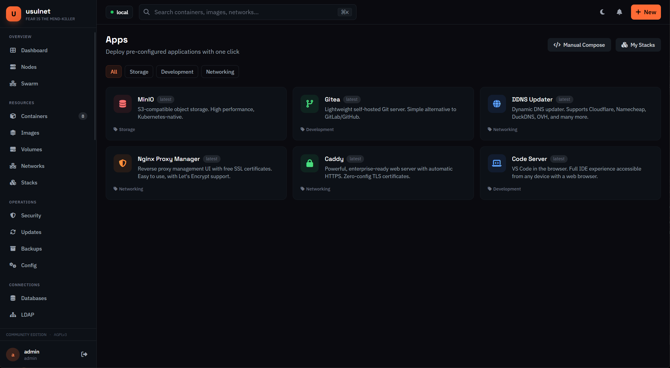The width and height of the screenshot is (670, 368).
Task: Open Manual Compose editor
Action: coord(579,45)
